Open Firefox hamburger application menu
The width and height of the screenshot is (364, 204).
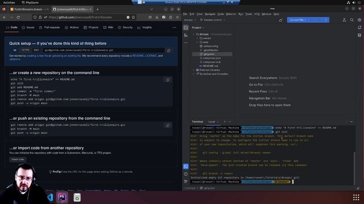177,18
